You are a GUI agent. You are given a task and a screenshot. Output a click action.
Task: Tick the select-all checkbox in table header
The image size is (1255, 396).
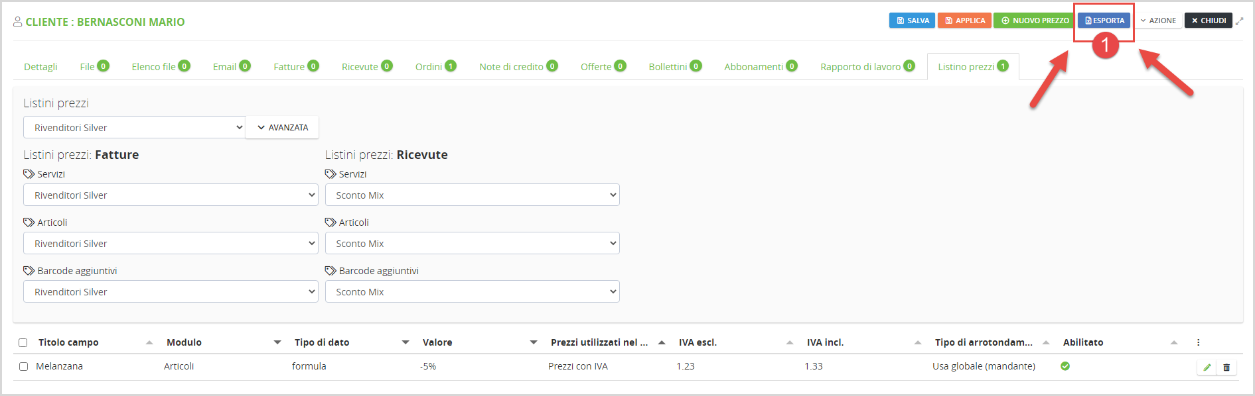(x=23, y=342)
